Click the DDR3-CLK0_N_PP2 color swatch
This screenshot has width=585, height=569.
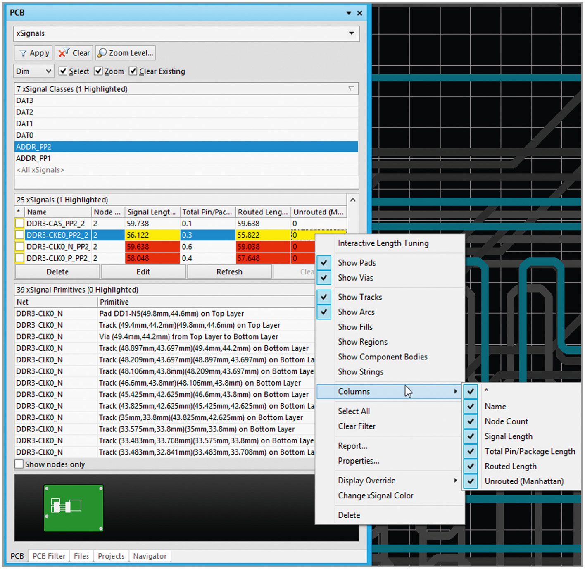tap(20, 247)
